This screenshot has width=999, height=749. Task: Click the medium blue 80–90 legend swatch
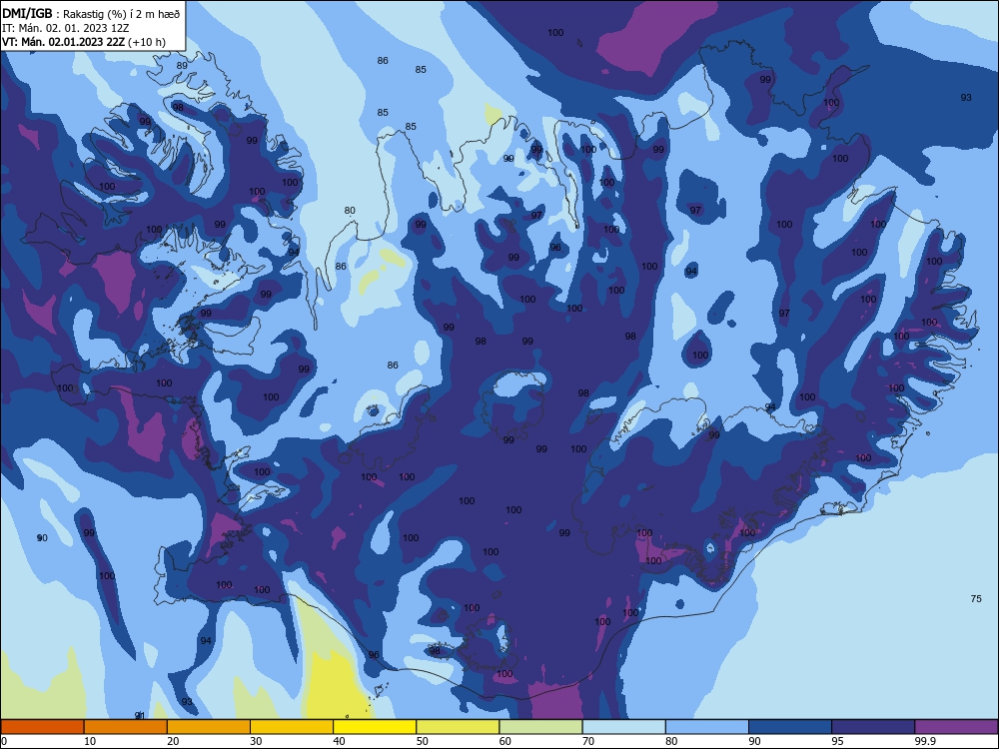(707, 727)
